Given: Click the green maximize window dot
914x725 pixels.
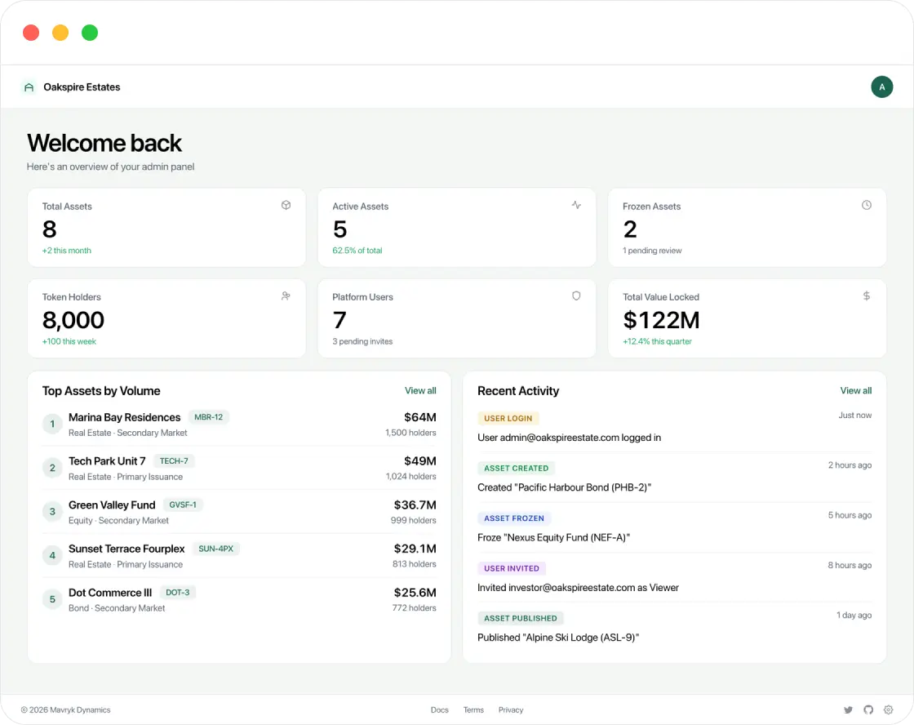Looking at the screenshot, I should [x=89, y=33].
